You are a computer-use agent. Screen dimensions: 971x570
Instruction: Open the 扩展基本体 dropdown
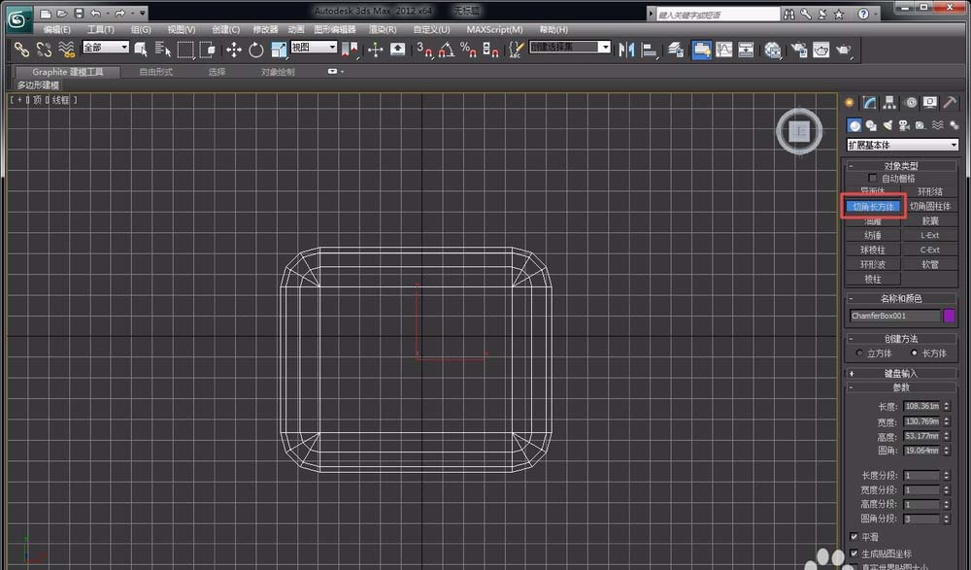(x=902, y=145)
